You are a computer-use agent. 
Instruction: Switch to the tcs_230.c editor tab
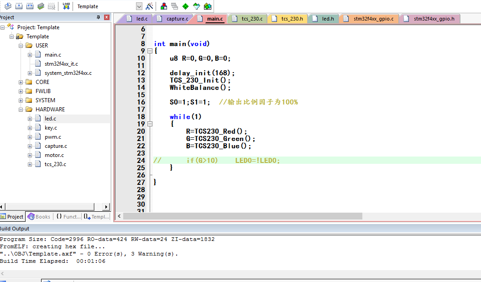point(247,19)
